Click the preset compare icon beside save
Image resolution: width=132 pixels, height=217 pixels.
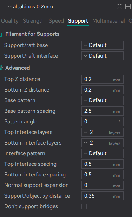[x=128, y=6]
